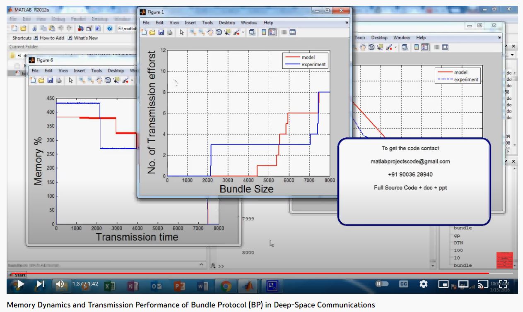Toggle closed captions on the video player

click(403, 284)
